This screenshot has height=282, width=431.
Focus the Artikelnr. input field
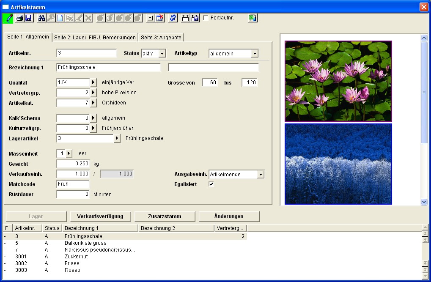87,53
